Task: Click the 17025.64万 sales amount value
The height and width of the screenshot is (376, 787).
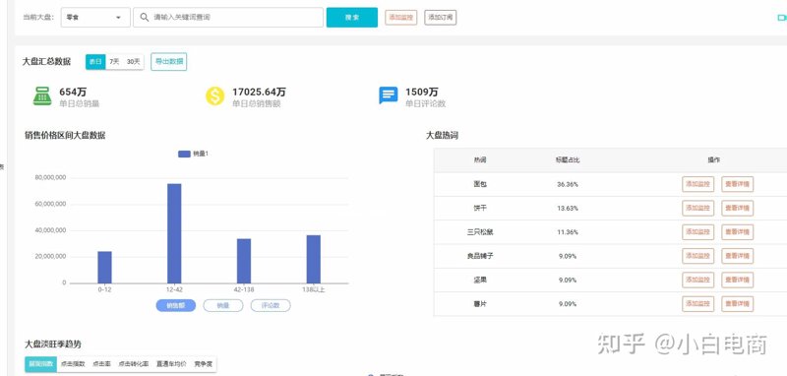Action: 259,92
